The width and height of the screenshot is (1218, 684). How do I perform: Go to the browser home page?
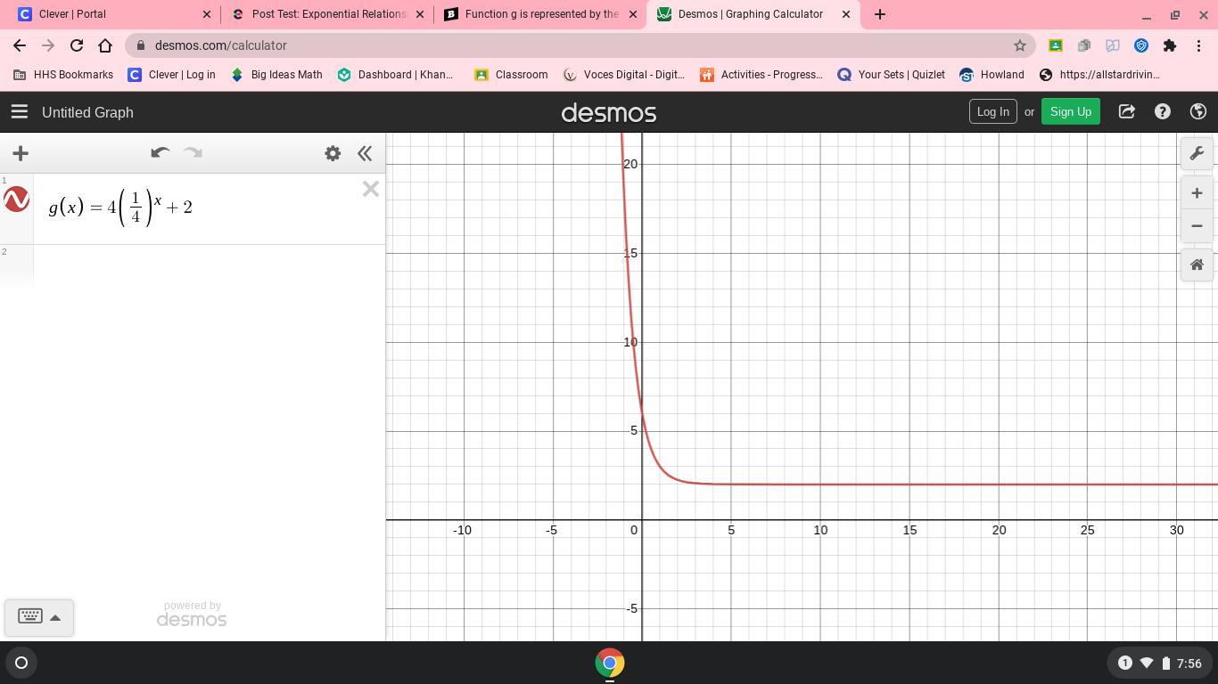[105, 45]
